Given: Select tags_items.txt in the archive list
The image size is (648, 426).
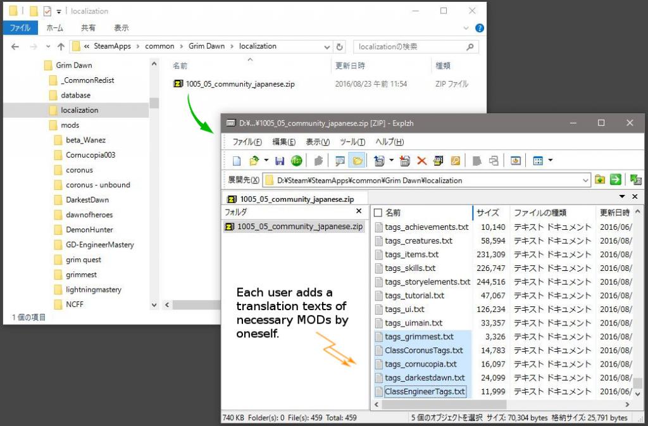Looking at the screenshot, I should click(x=411, y=254).
